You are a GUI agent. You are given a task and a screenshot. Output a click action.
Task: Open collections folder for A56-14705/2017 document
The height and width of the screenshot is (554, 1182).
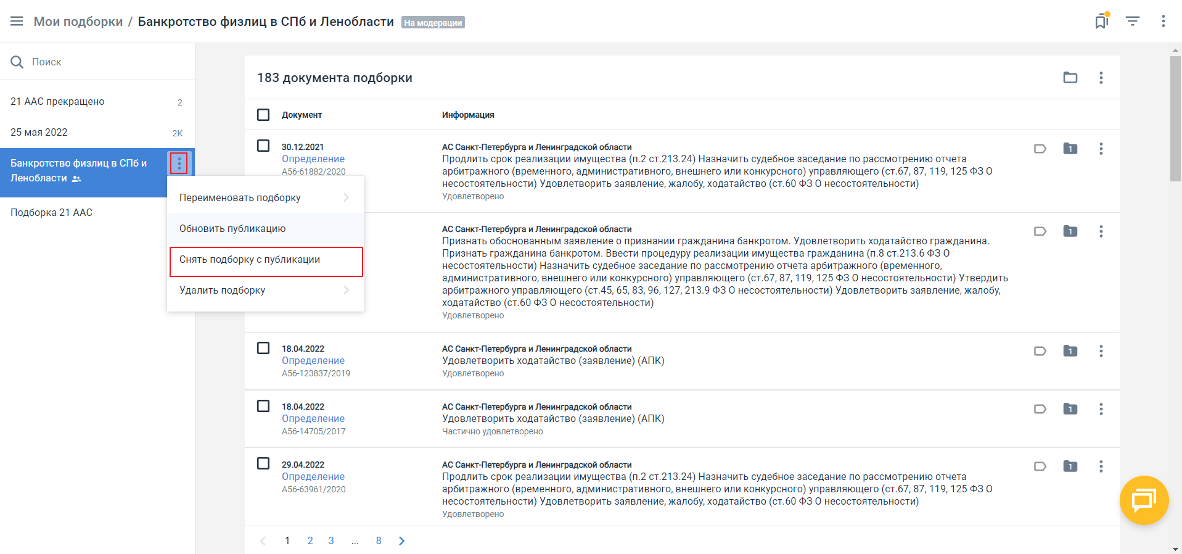(1070, 409)
